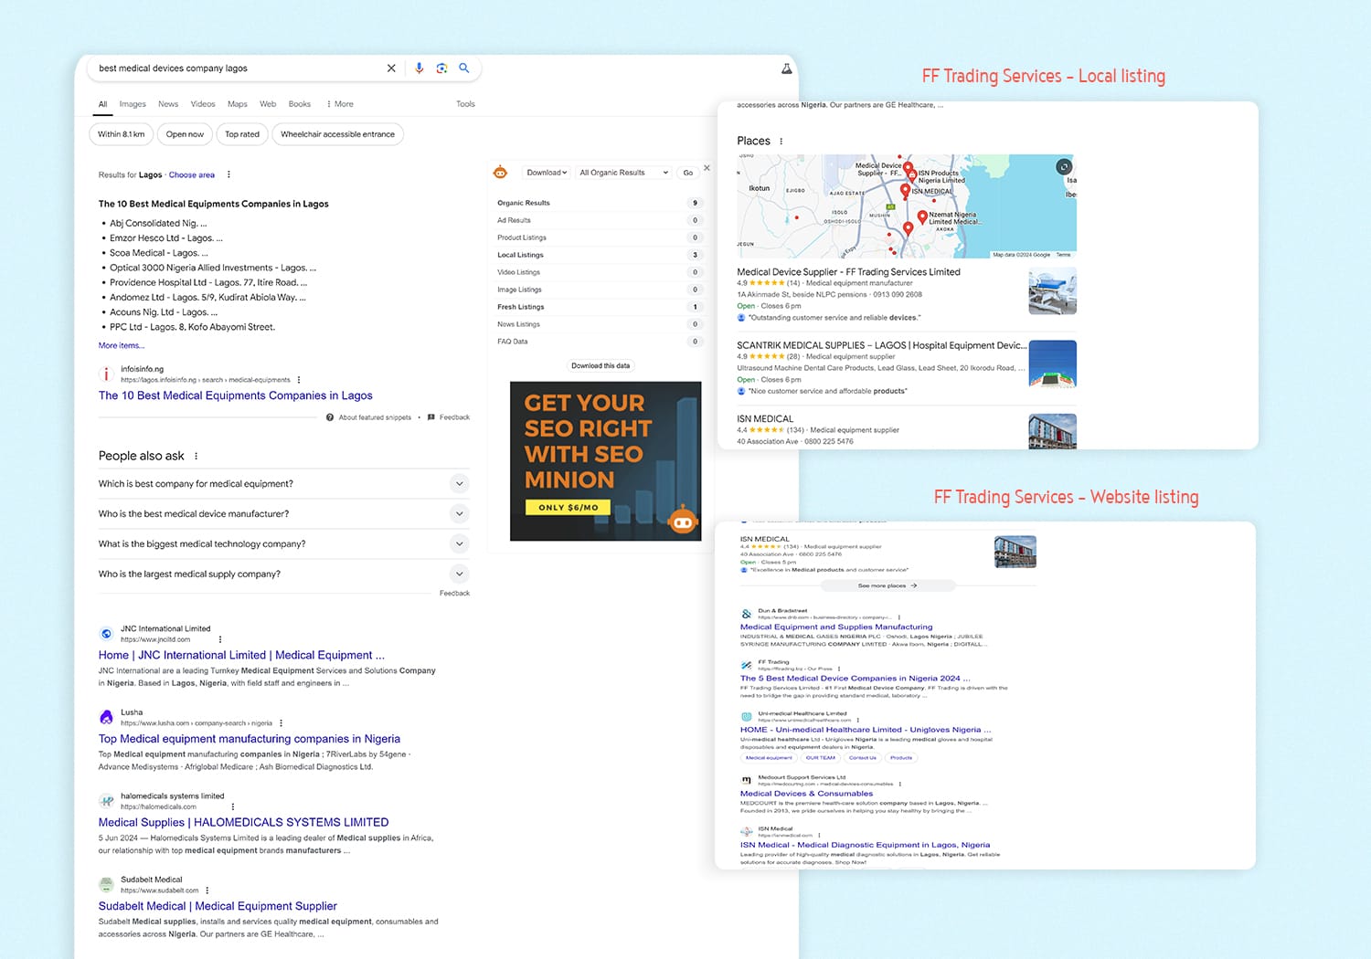Clear the search box with X icon
Image resolution: width=1371 pixels, height=959 pixels.
pos(391,68)
